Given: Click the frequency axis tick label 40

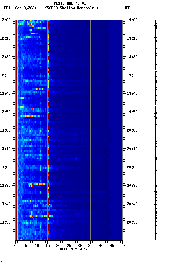Looking at the screenshot, I should [101, 246].
